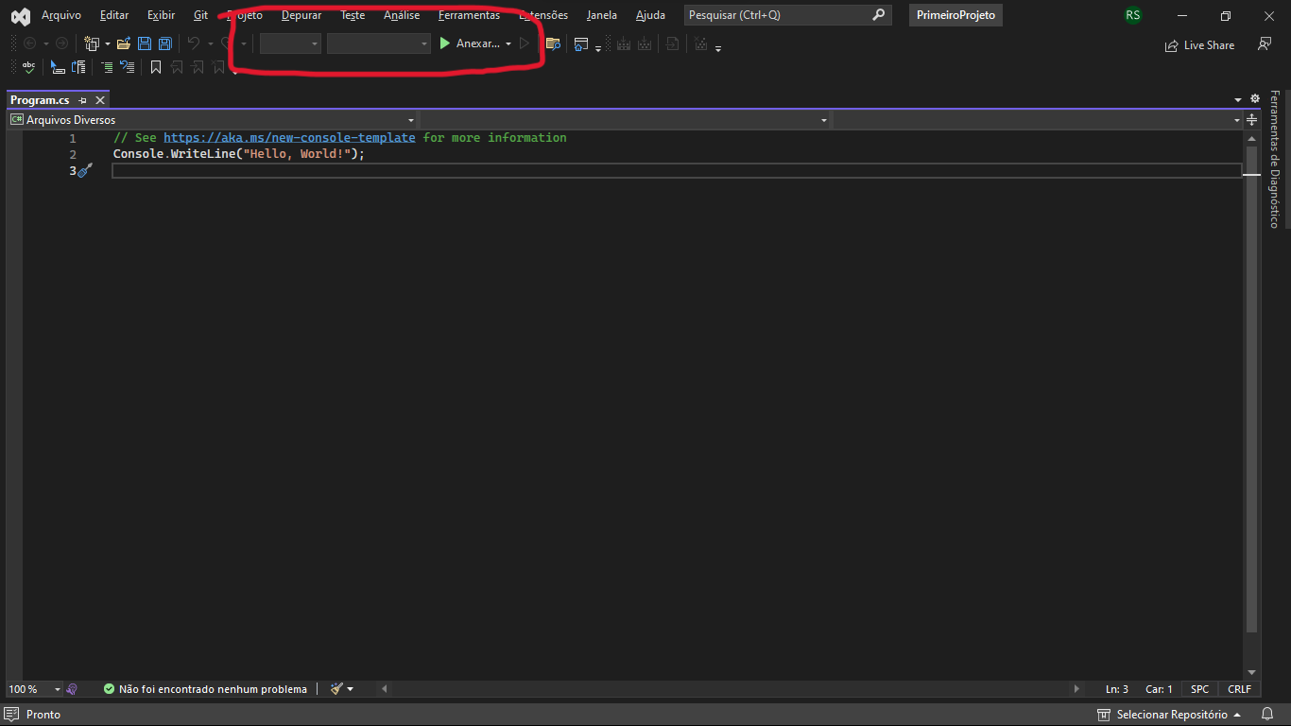Click the start without debugging outline arrow

pyautogui.click(x=525, y=43)
